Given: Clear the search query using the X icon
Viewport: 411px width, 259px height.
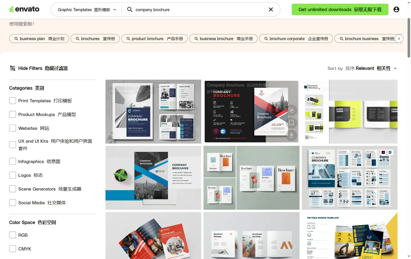Looking at the screenshot, I should (x=271, y=9).
